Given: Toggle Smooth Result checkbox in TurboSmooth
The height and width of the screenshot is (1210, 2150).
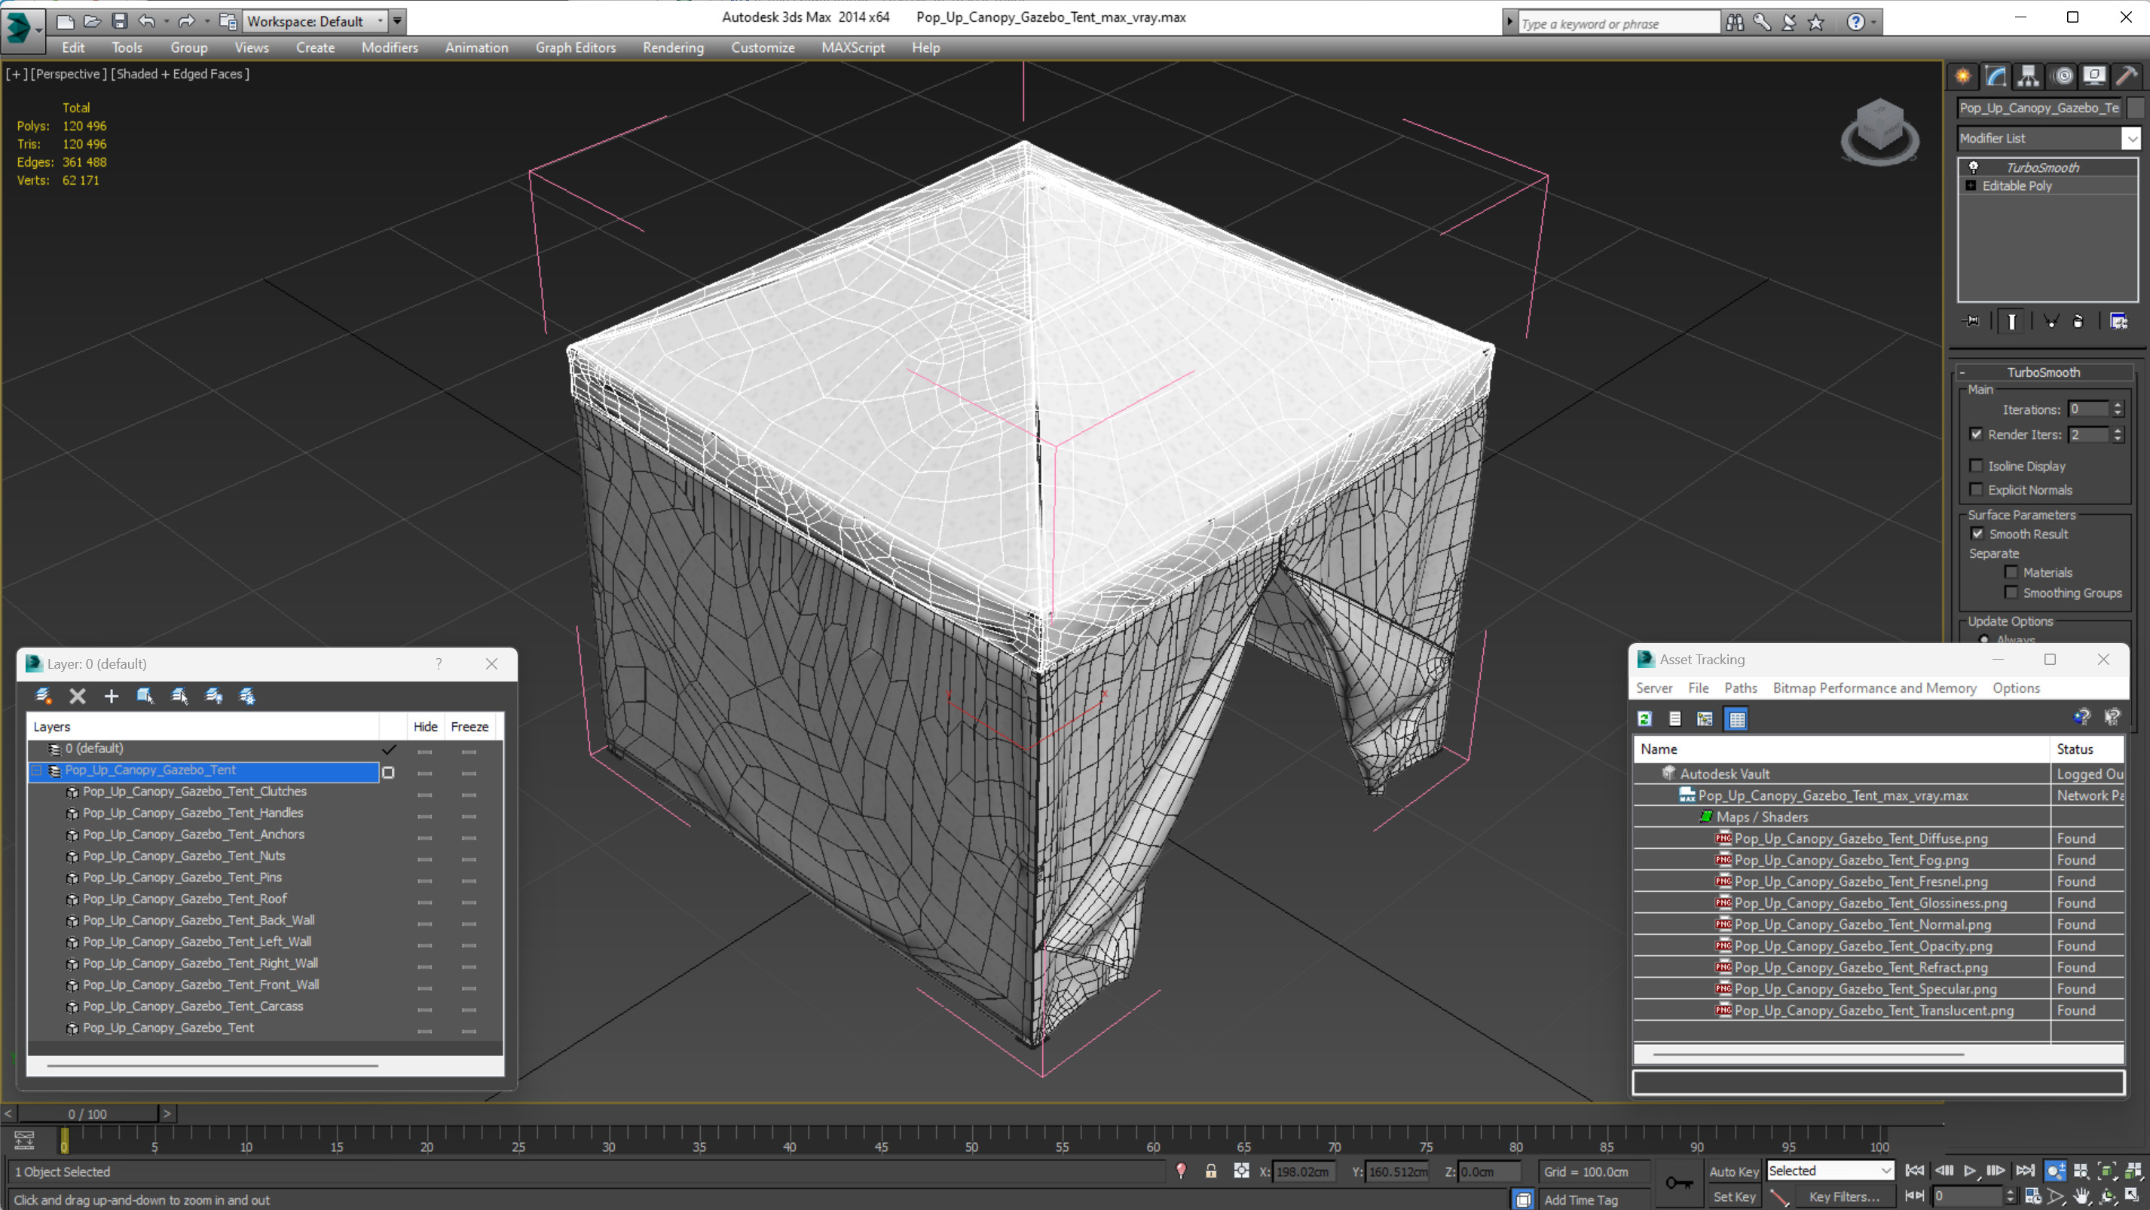Looking at the screenshot, I should click(1977, 533).
